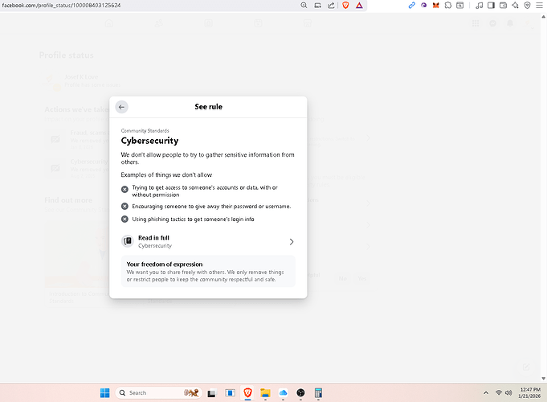Open the MetaMask fox extension
The width and height of the screenshot is (547, 402).
[x=435, y=5]
